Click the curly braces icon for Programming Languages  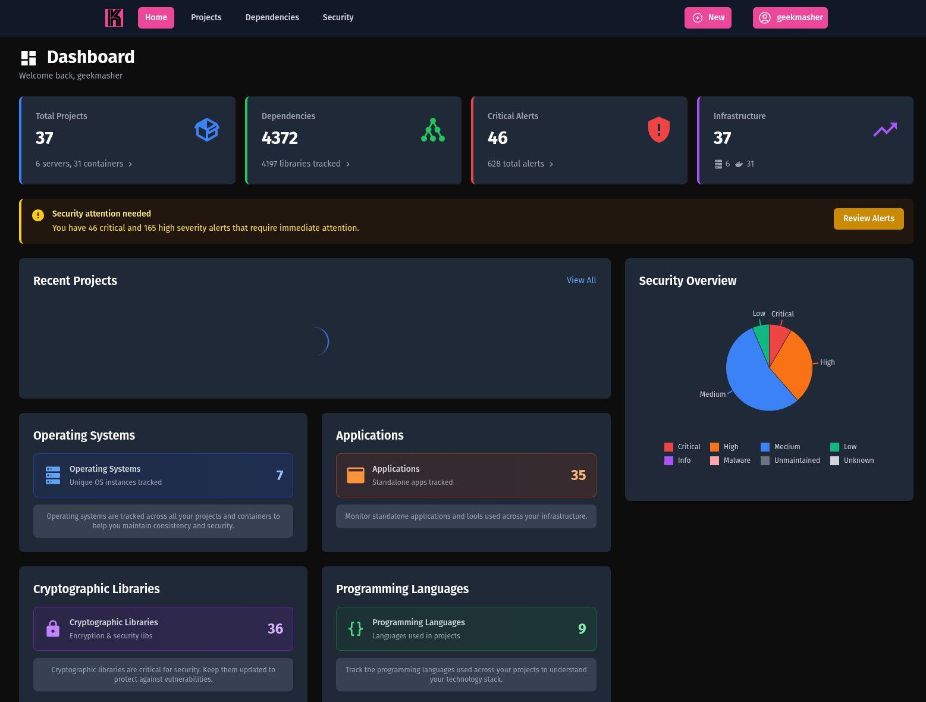coord(355,628)
